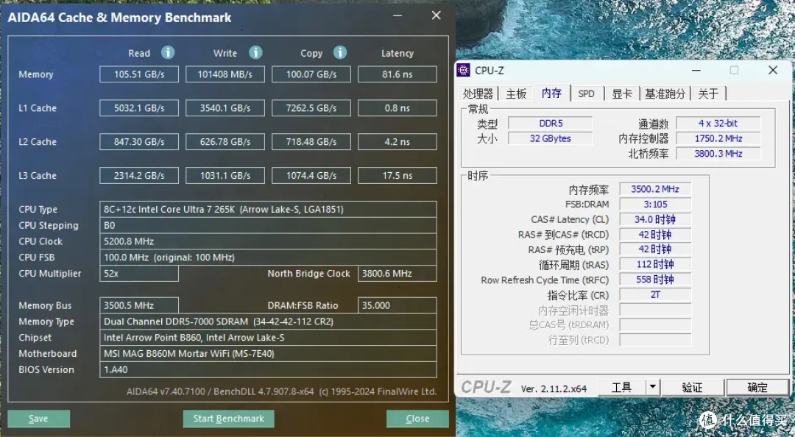795x437 pixels.
Task: Open the 基准跑分 tab in CPU-Z
Action: point(665,93)
